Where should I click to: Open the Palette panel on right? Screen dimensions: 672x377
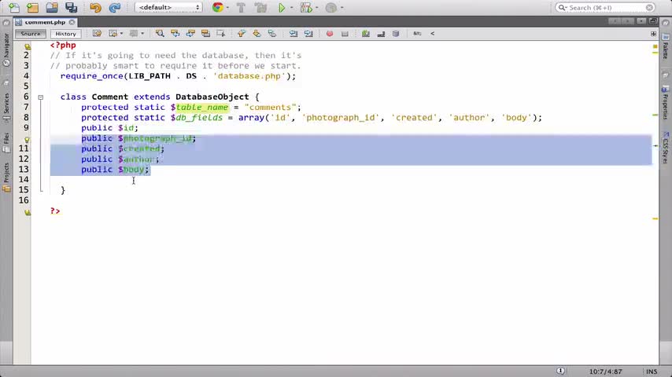[x=666, y=47]
